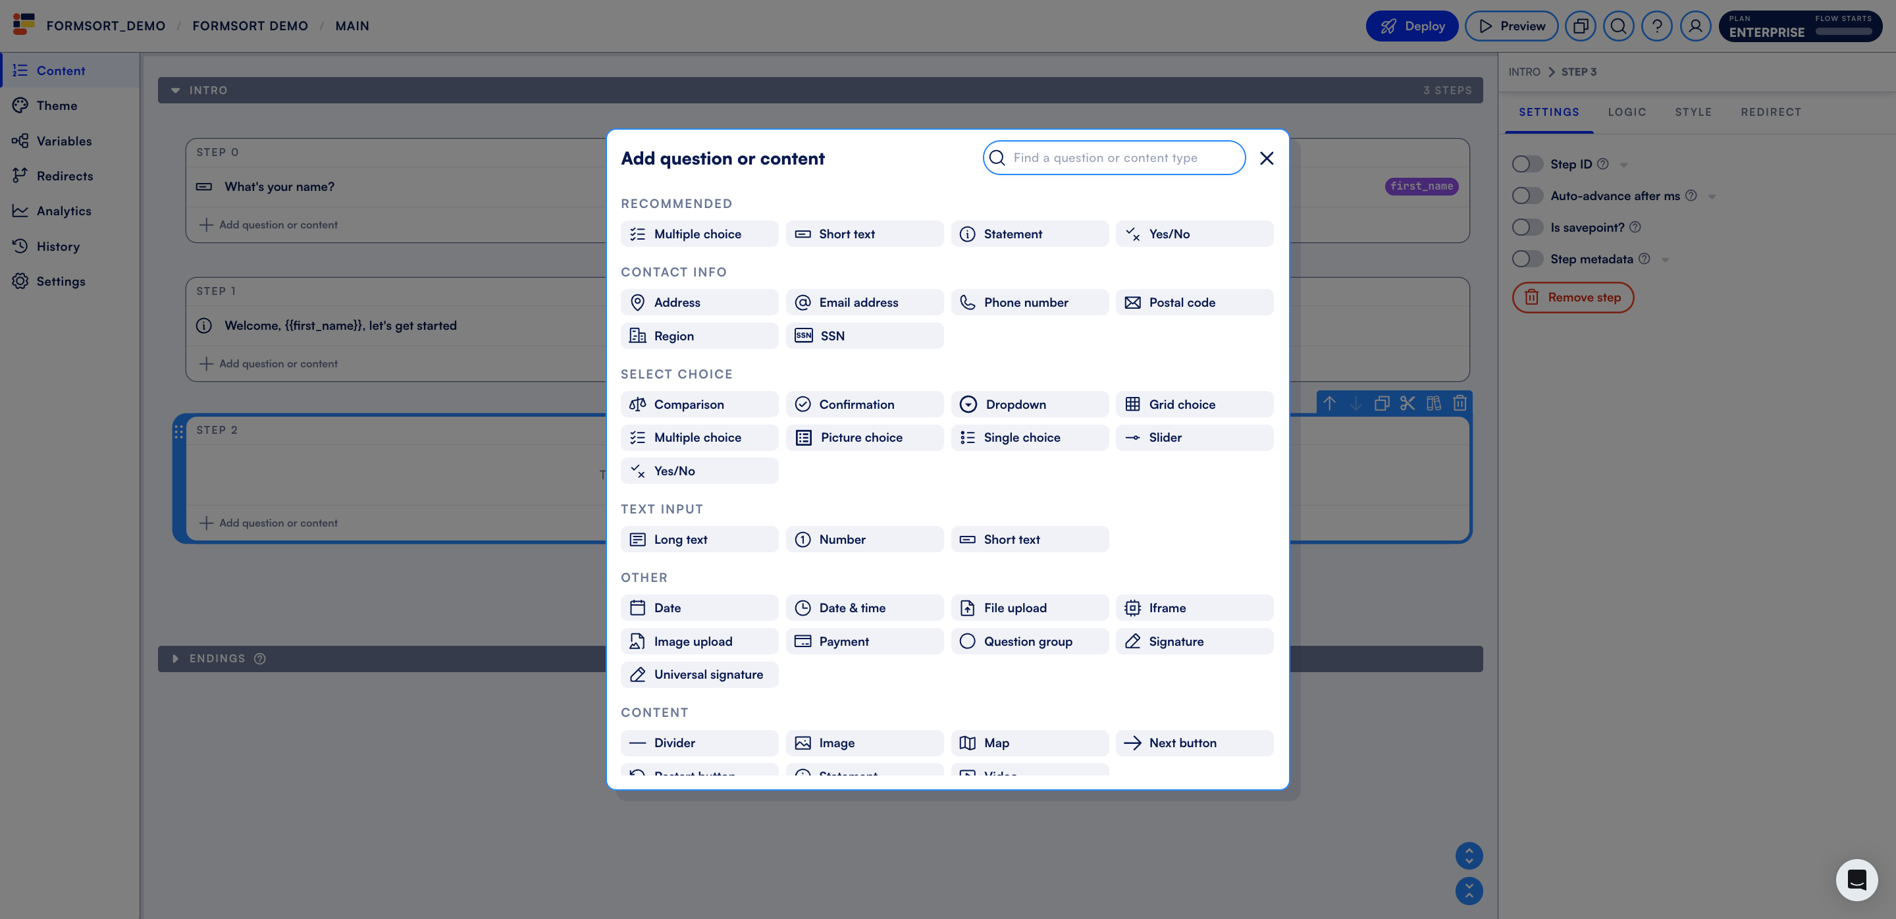Add a Region question
Viewport: 1896px width, 919px height.
click(699, 336)
